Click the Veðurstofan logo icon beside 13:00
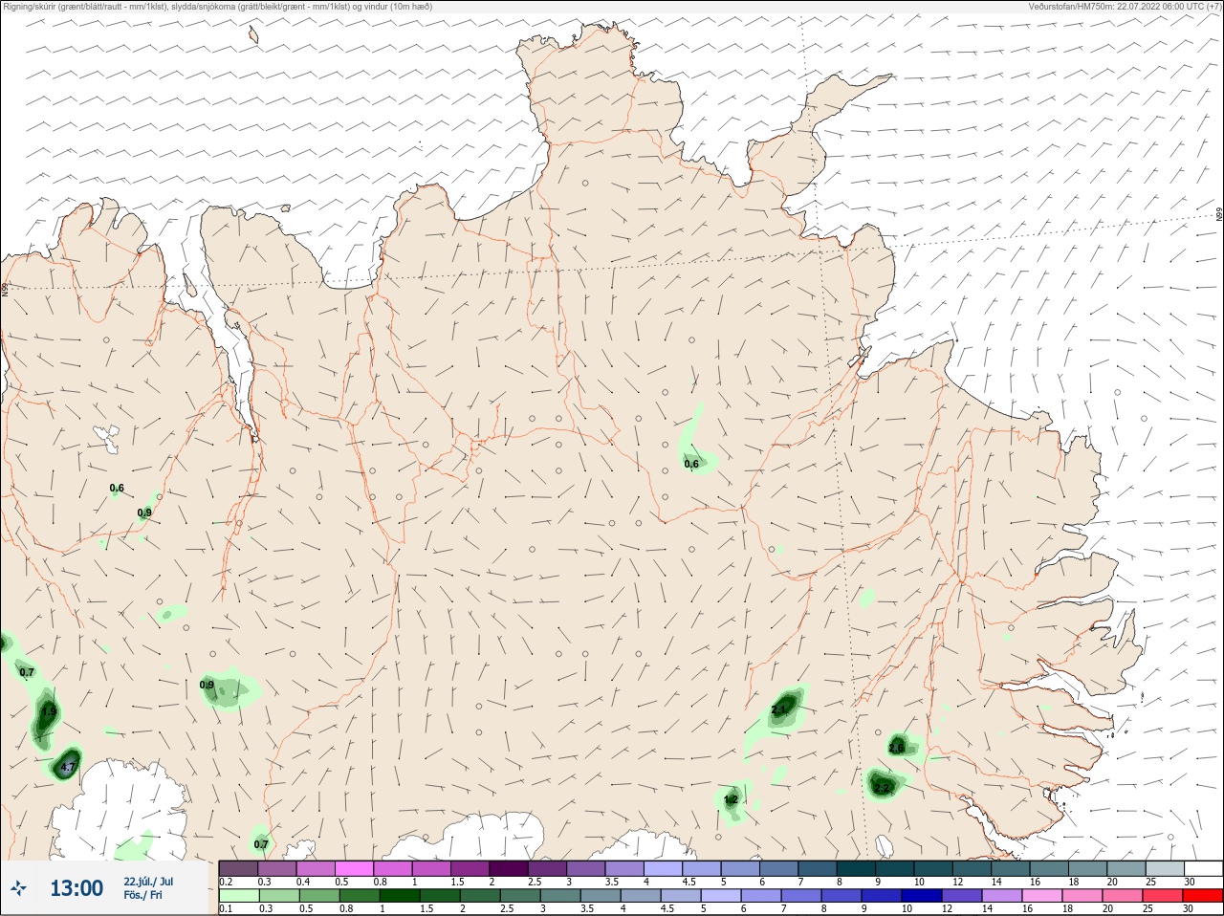Viewport: 1224px width, 916px height. click(19, 889)
